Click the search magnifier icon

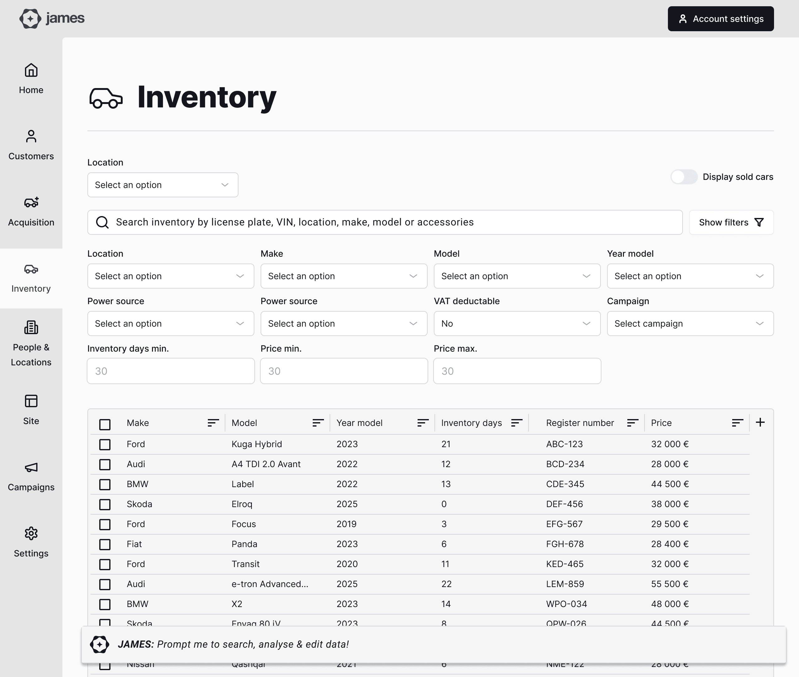tap(102, 222)
